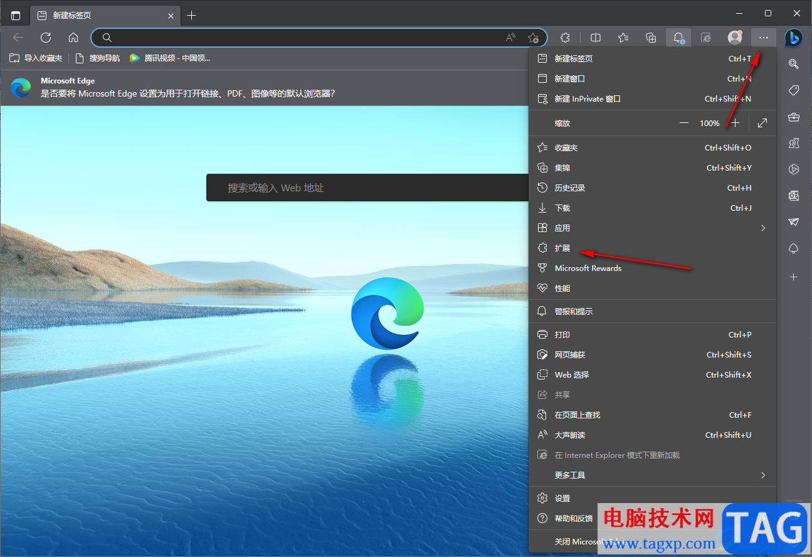812x557 pixels.
Task: Open 搜狗导航 bookmark
Action: [x=97, y=58]
